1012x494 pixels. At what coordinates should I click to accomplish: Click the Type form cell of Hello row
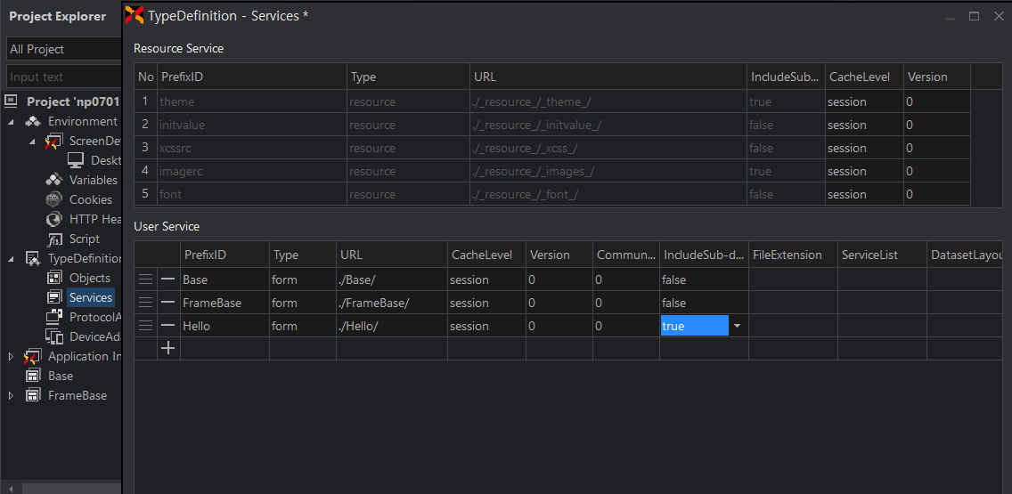(x=303, y=326)
